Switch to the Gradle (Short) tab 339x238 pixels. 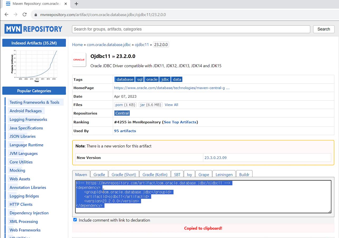[x=124, y=174]
